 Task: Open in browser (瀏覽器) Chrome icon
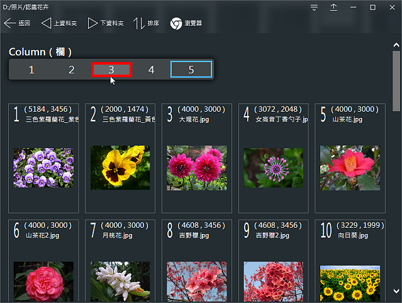(176, 23)
